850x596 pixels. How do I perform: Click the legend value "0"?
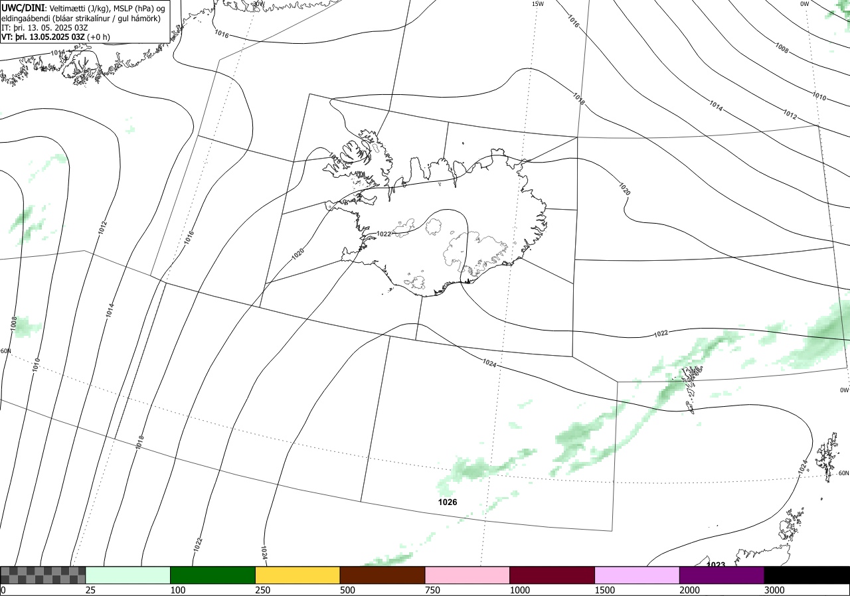click(3, 590)
